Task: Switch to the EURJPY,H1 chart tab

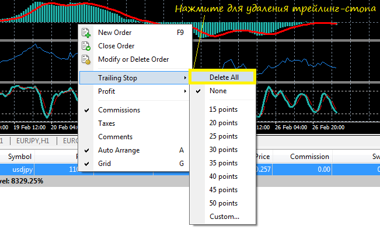Action: point(33,141)
